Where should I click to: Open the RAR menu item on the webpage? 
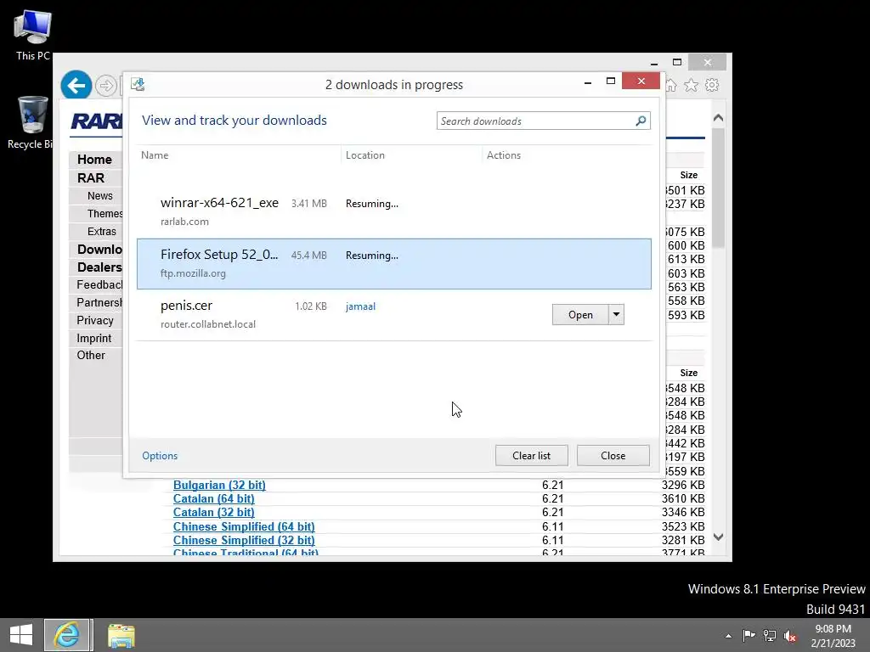pos(90,178)
